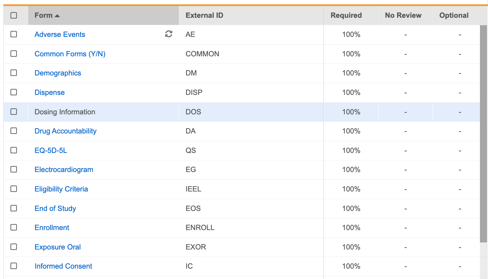View the Eligibility Criteria form
Viewport: 488px width, 279px height.
pyautogui.click(x=61, y=189)
